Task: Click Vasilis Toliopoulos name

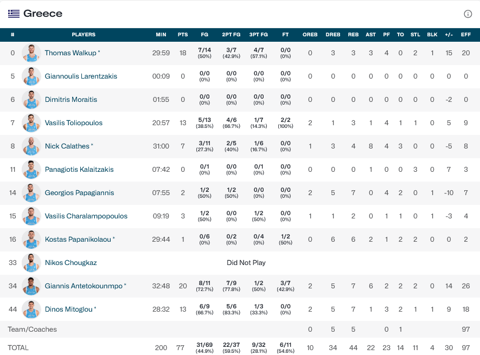Action: (x=73, y=123)
